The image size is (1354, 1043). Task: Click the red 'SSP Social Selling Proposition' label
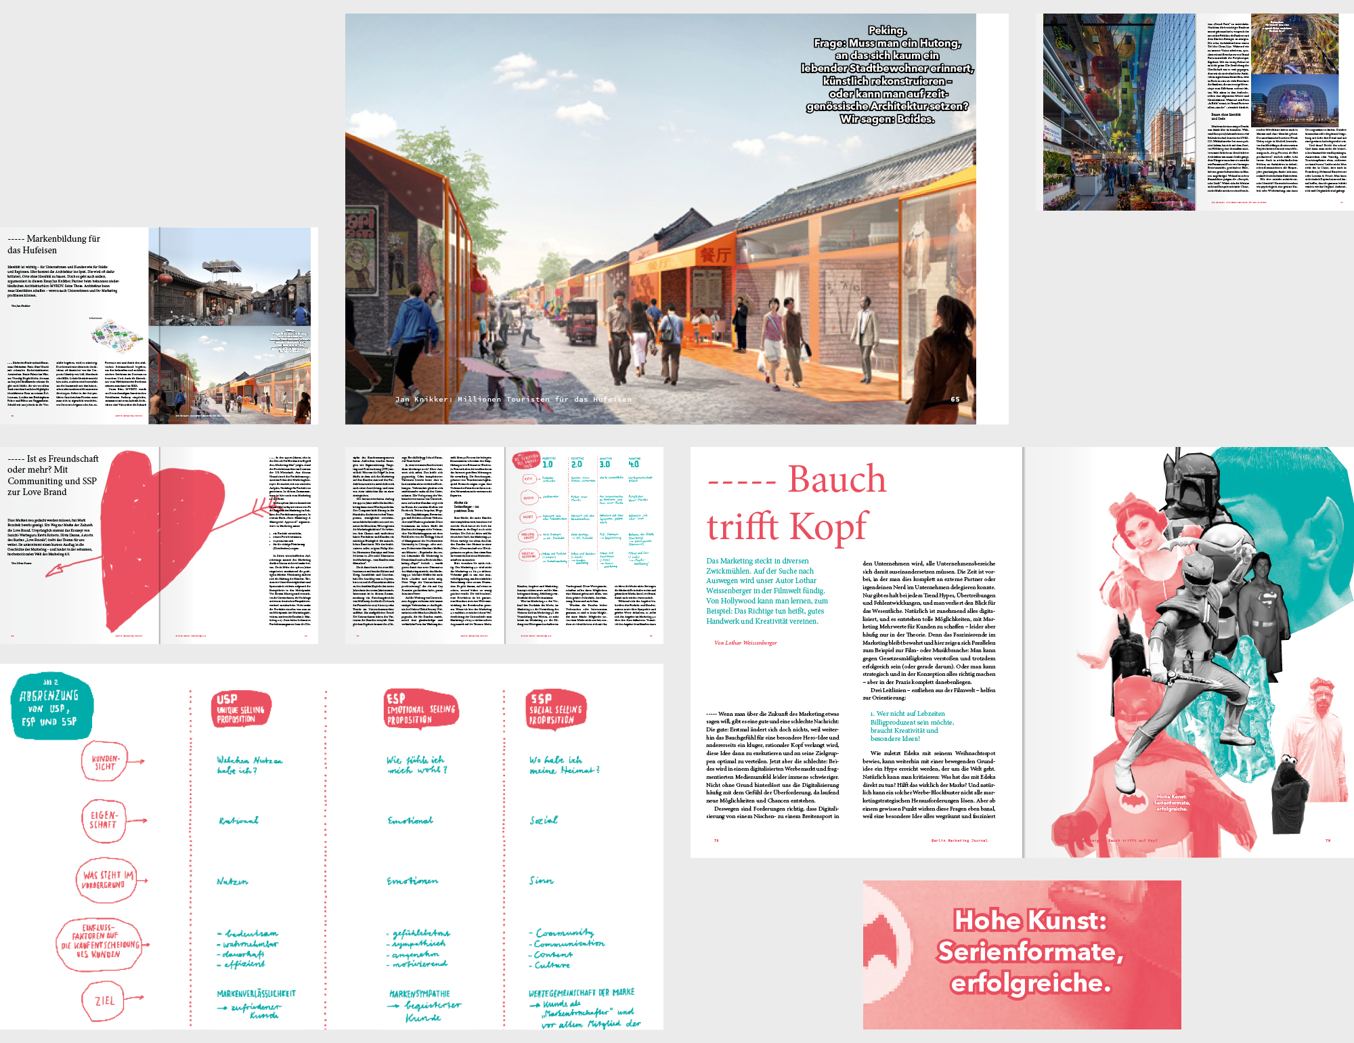pyautogui.click(x=555, y=709)
